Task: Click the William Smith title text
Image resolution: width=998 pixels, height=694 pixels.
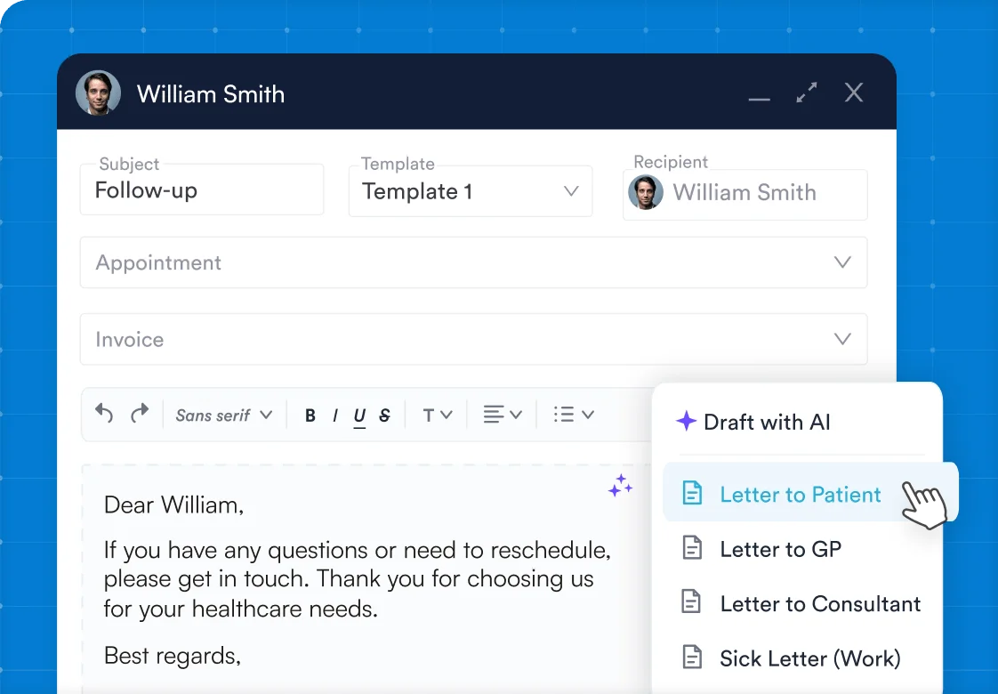Action: pyautogui.click(x=211, y=94)
